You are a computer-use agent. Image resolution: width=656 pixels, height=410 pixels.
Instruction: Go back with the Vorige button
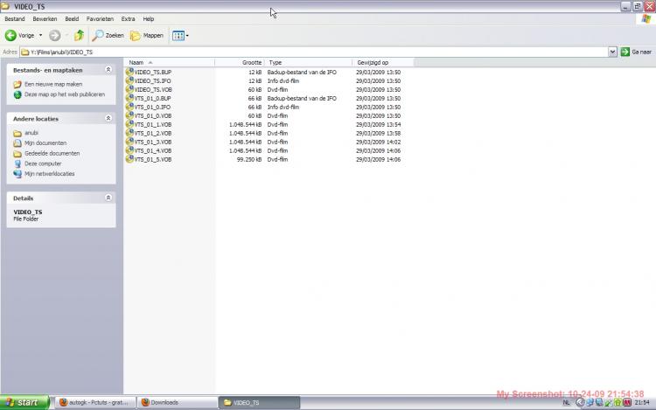19,36
